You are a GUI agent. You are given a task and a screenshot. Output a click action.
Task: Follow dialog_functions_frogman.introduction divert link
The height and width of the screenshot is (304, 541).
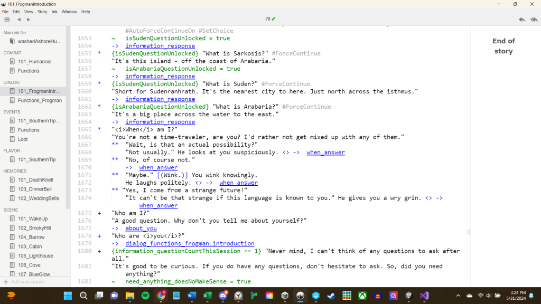point(190,244)
